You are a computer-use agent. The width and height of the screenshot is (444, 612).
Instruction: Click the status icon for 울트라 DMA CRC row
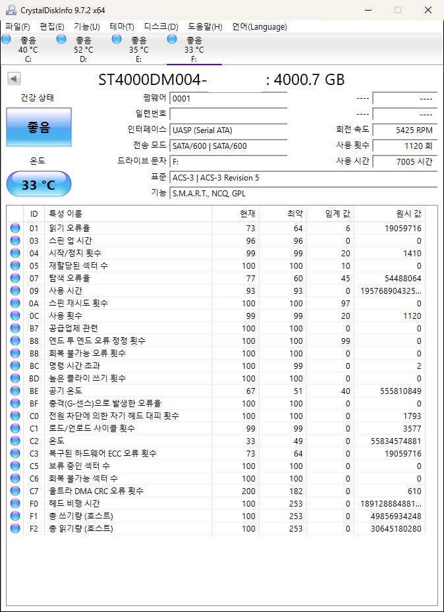pos(15,491)
